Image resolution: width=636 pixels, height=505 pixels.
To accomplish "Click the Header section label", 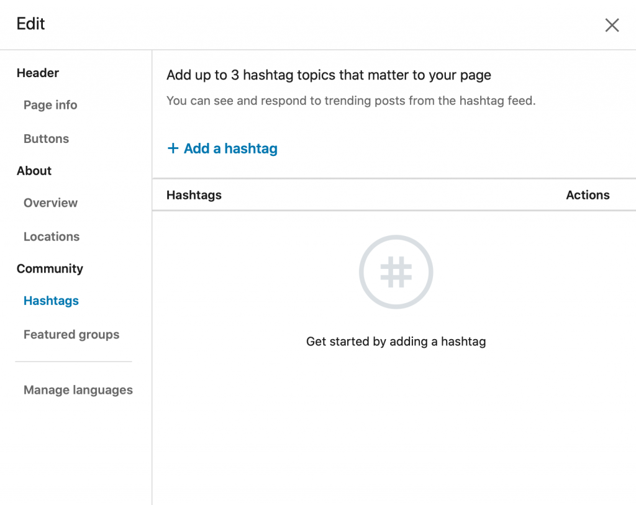I will (x=38, y=73).
